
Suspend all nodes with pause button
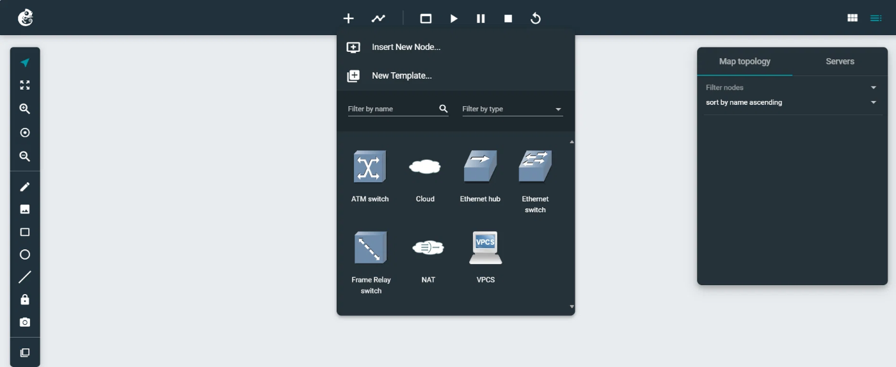[481, 19]
